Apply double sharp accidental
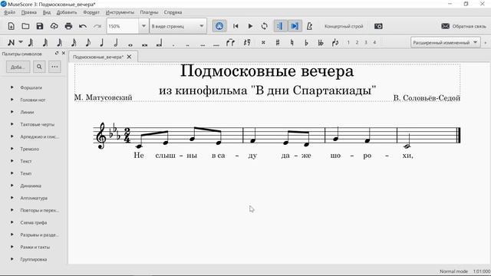The width and height of the screenshot is (491, 276). coord(263,43)
